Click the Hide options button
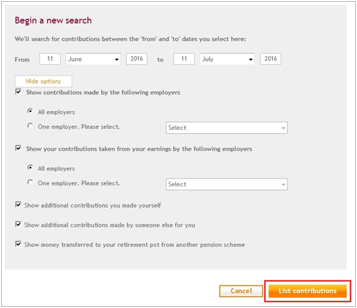Screen dimensions: 357x308 tap(44, 81)
